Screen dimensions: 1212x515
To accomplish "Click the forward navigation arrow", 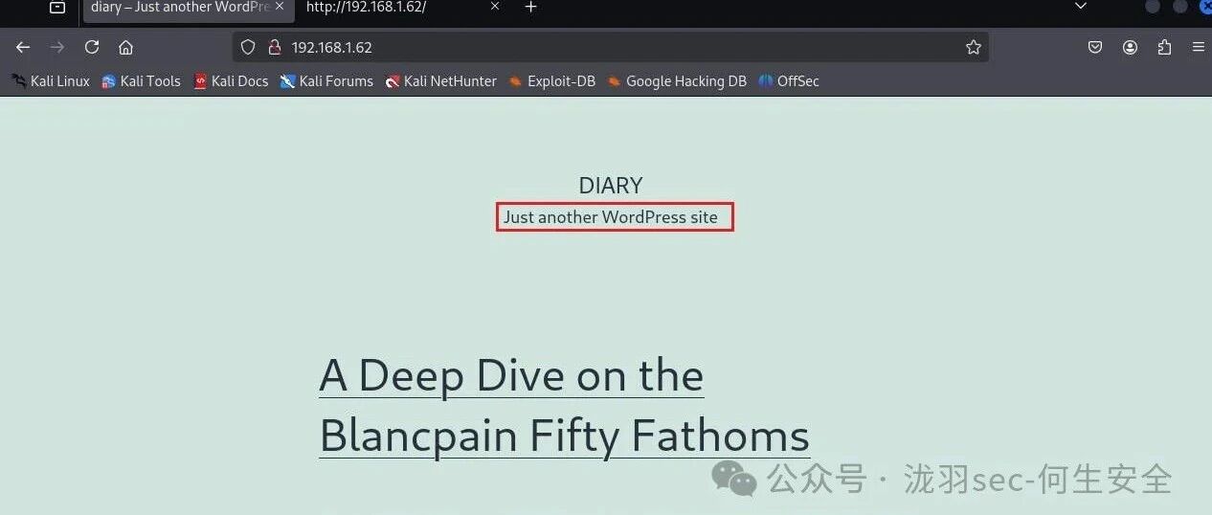I will click(57, 47).
